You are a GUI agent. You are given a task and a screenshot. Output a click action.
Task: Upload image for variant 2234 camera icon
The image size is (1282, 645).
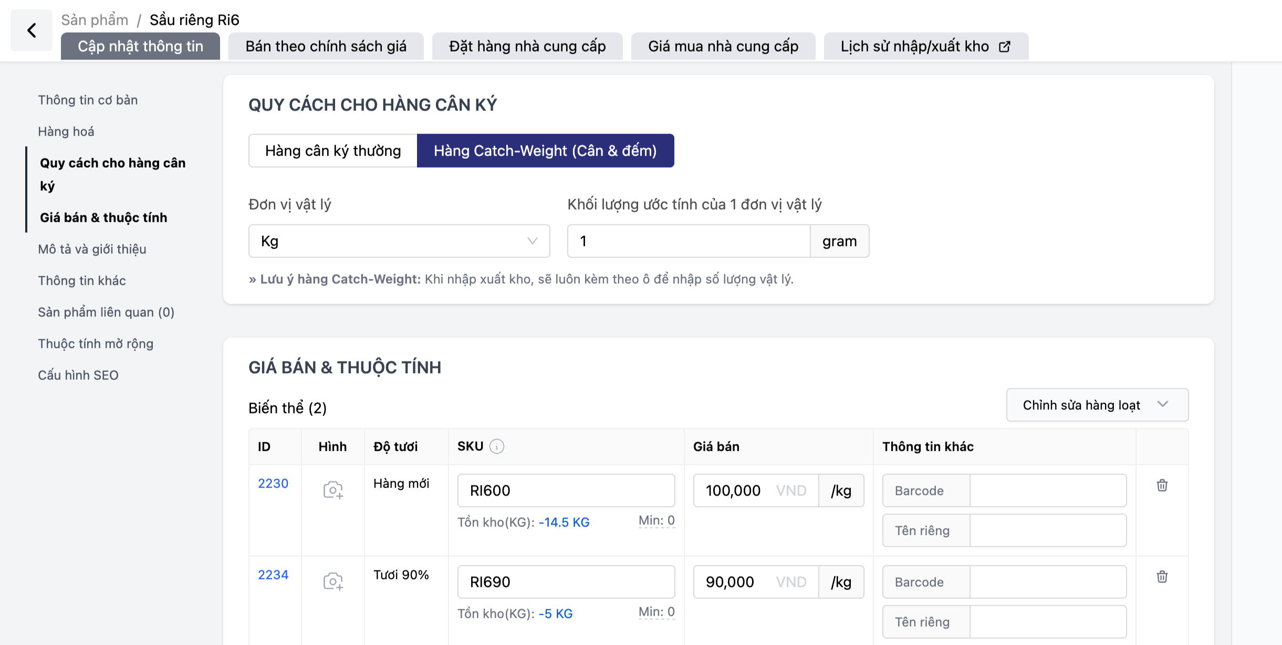333,581
